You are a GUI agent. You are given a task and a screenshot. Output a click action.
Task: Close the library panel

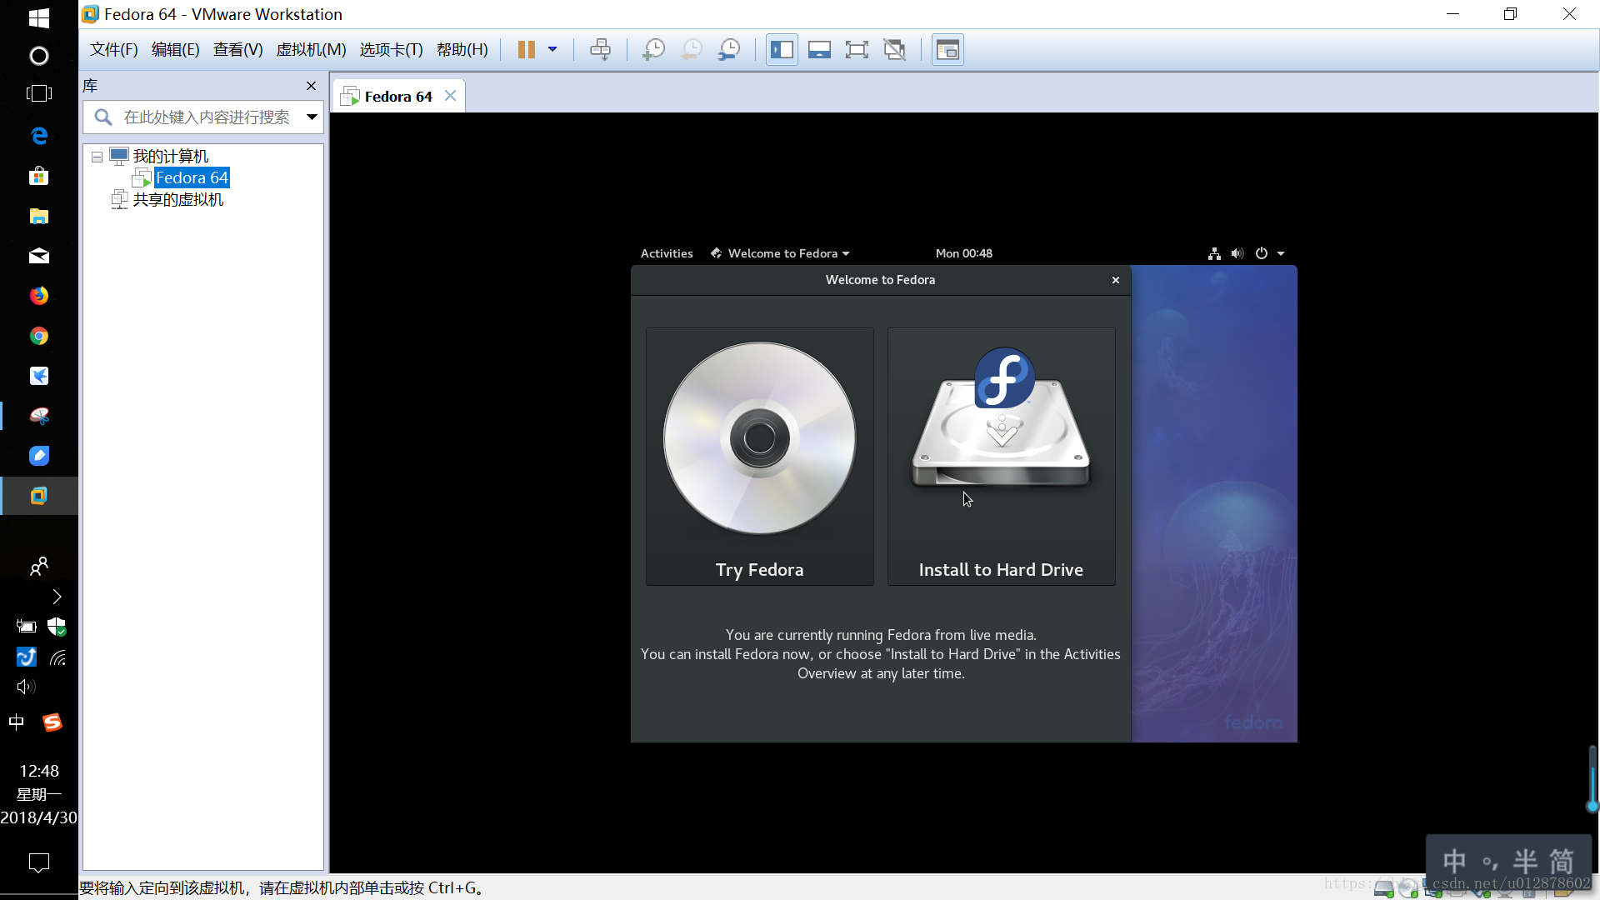click(312, 86)
